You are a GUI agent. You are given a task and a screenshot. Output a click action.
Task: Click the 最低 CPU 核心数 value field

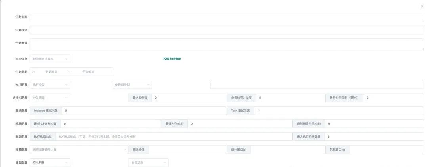[111, 123]
